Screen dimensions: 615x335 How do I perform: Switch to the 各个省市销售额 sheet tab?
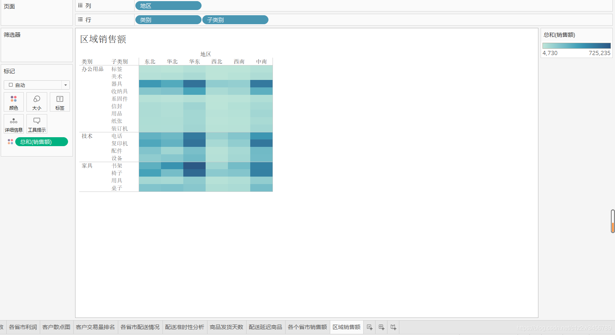(x=307, y=327)
